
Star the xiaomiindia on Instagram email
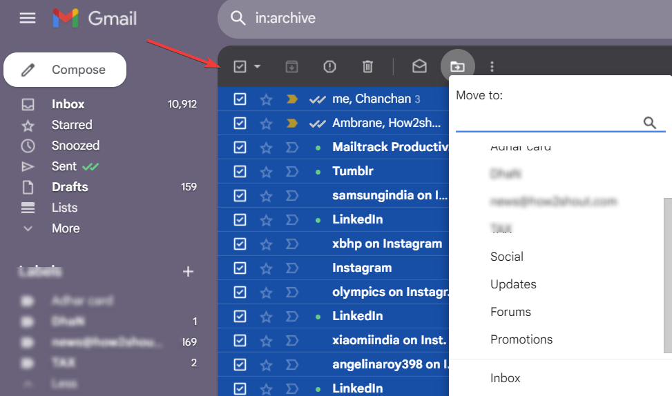point(266,341)
